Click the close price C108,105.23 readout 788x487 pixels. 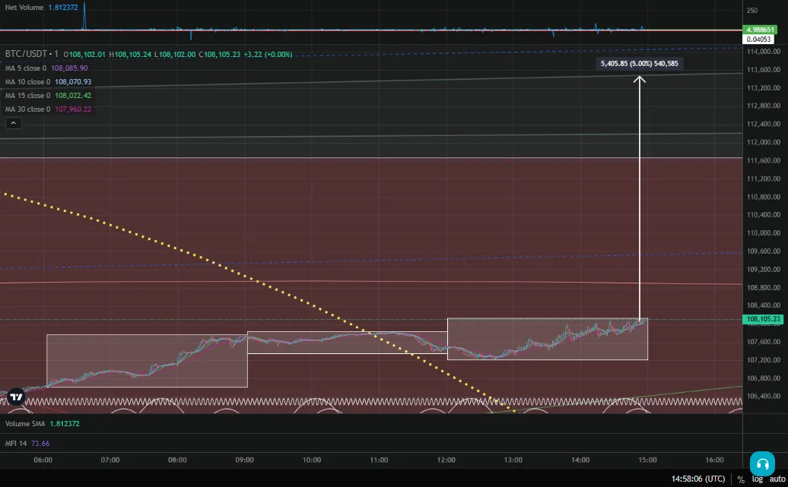click(220, 54)
